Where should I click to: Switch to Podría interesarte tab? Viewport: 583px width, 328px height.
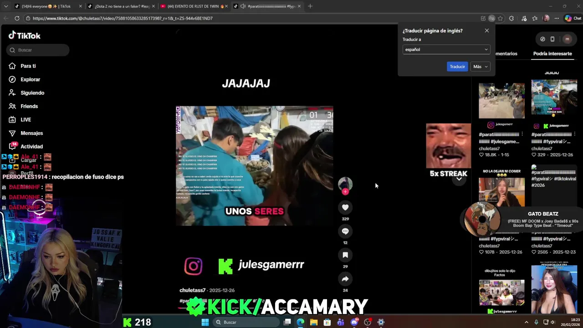(x=552, y=54)
